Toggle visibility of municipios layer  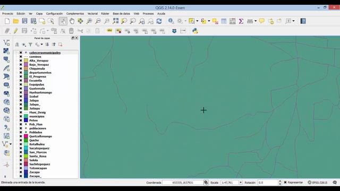21,116
